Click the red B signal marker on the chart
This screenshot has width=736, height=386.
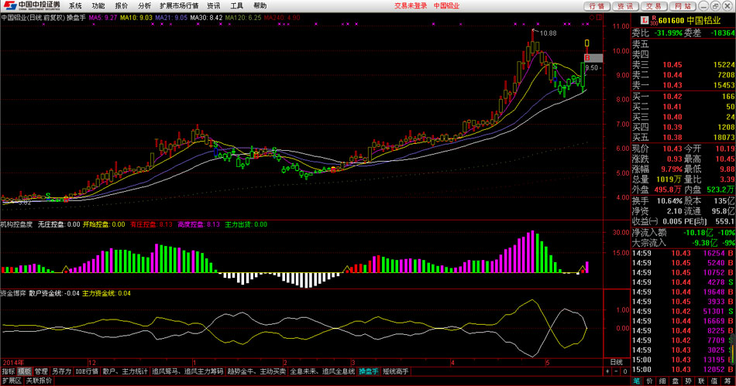587,58
